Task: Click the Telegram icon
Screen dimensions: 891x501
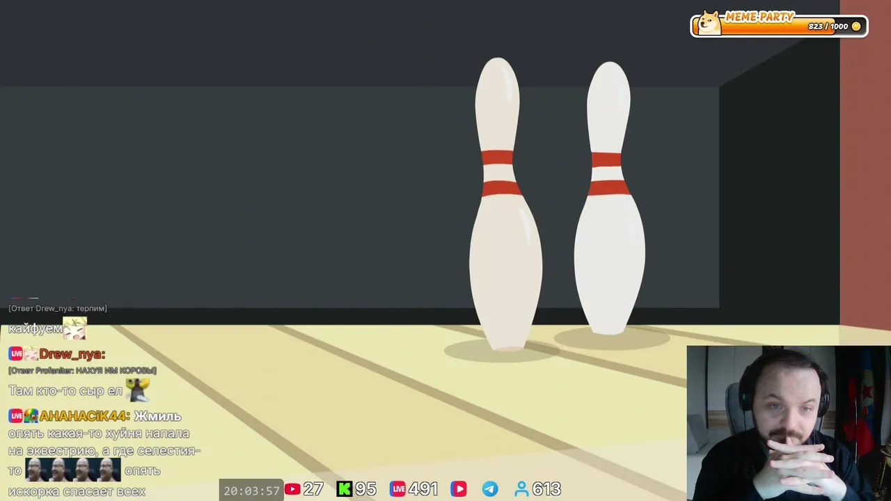Action: pyautogui.click(x=490, y=489)
